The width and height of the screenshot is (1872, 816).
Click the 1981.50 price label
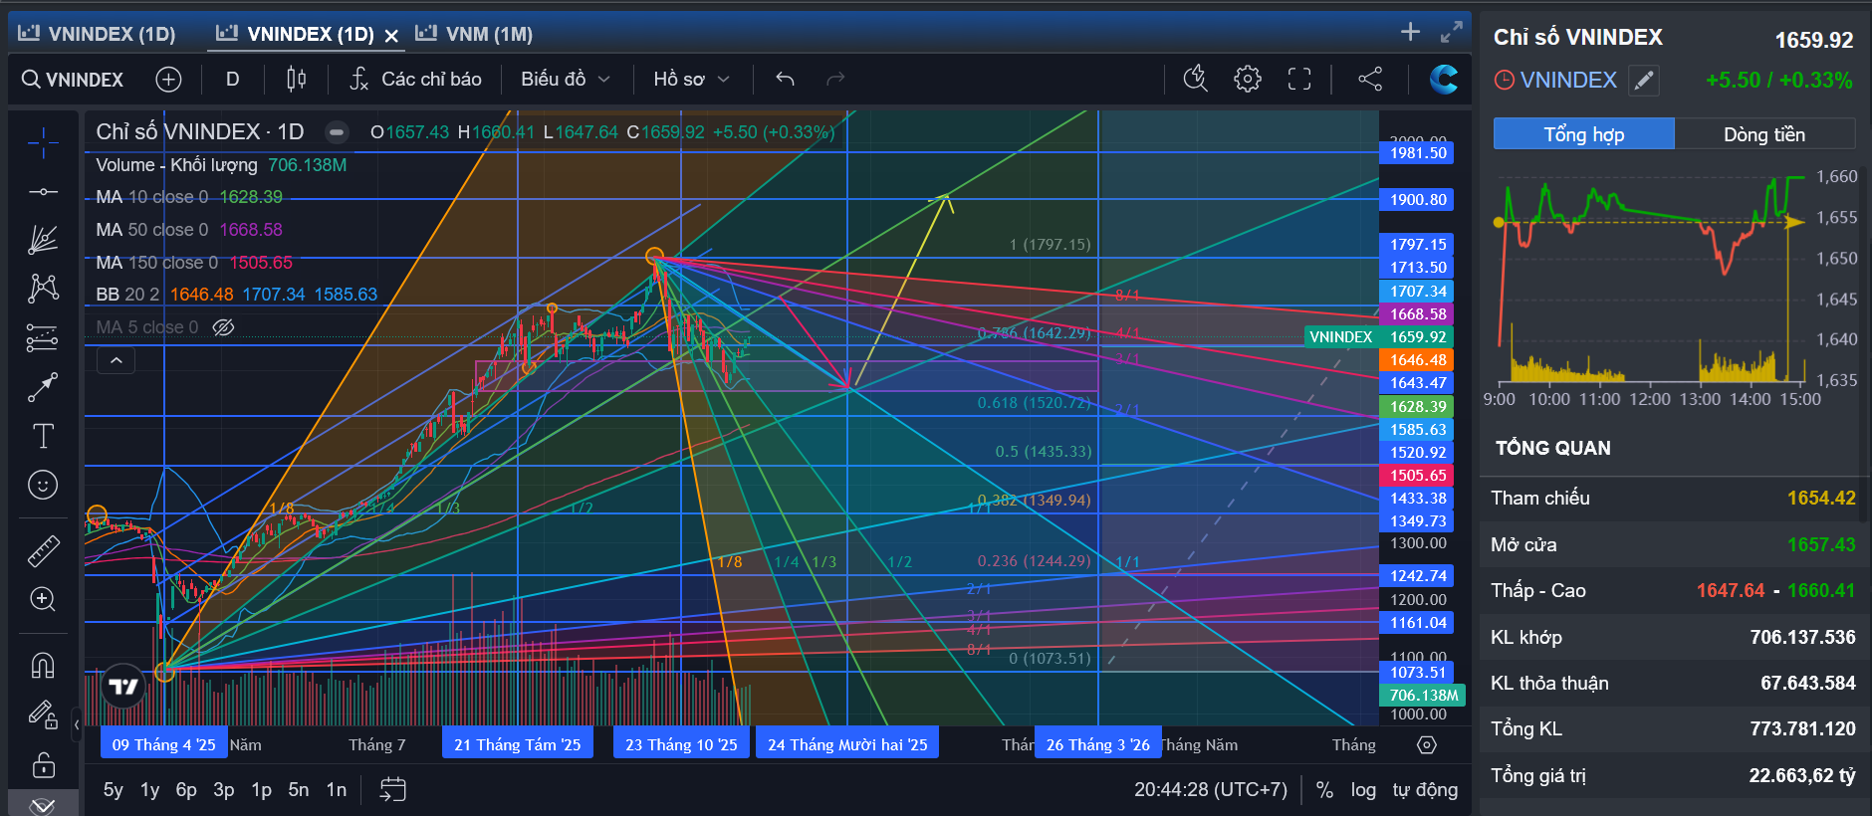(1417, 153)
